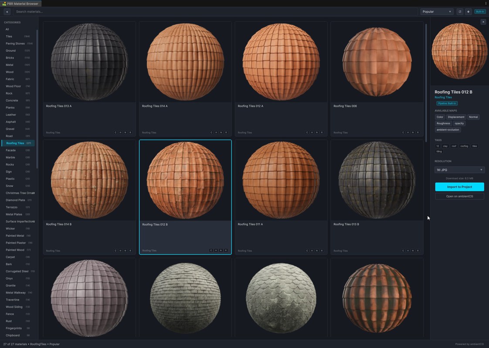Screen dimensions: 489x348
Task: Click the Normal map chip
Action: [x=473, y=117]
